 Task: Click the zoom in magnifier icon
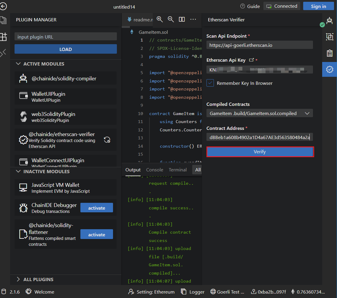[160, 19]
